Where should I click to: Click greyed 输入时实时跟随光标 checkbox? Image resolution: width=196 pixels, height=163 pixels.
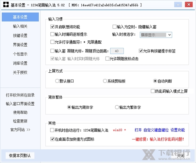coord(52,59)
